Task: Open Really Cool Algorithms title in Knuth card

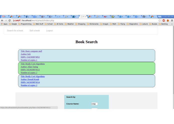Action: [33, 77]
